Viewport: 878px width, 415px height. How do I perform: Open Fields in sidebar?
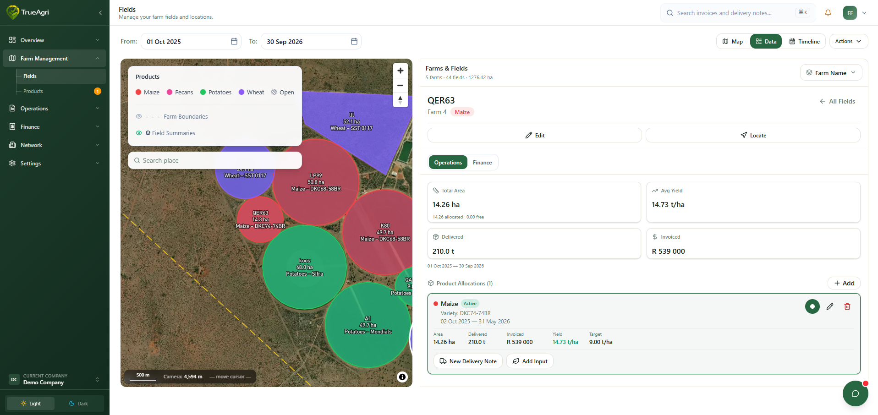61,76
